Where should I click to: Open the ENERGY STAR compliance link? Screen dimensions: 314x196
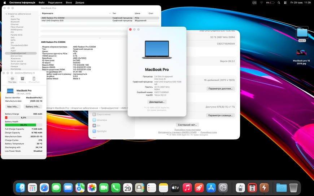point(178,132)
